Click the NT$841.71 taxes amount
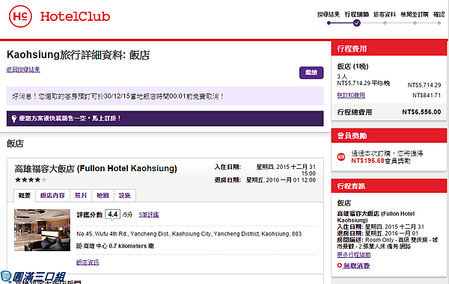The width and height of the screenshot is (449, 284). pos(427,95)
